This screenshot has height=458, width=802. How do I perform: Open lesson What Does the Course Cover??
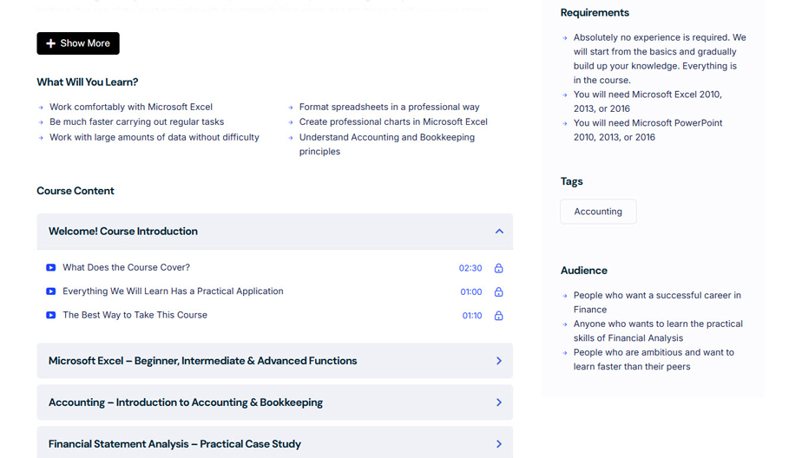[126, 268]
